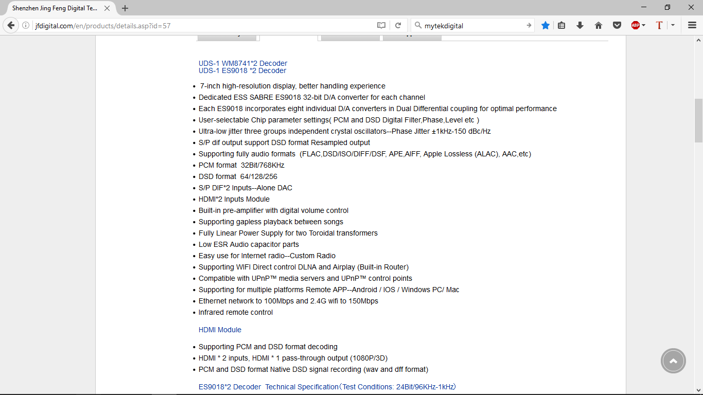Open the Firefox hamburger menu
The image size is (703, 395).
pyautogui.click(x=692, y=25)
